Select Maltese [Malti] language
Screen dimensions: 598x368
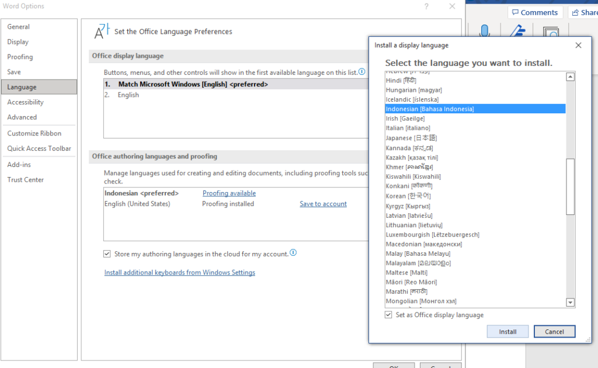(475, 273)
